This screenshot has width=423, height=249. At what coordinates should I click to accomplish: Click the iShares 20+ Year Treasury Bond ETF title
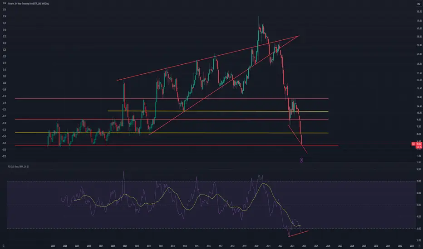(28, 4)
